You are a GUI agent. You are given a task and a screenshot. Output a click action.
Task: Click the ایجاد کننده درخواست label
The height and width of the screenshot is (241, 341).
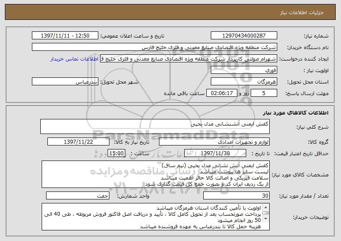click(304, 59)
